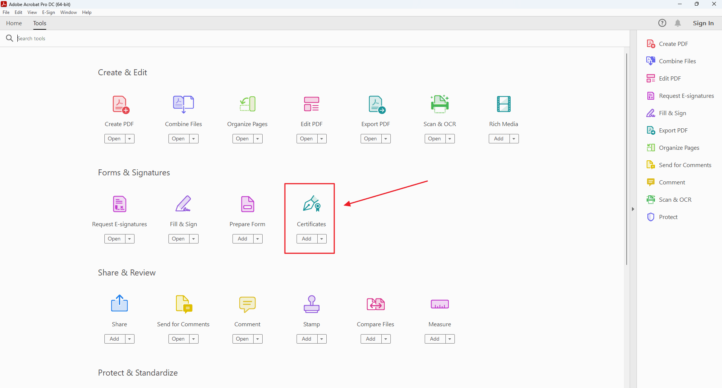The image size is (722, 388).
Task: Click the Open button under Export PDF
Action: (x=371, y=139)
